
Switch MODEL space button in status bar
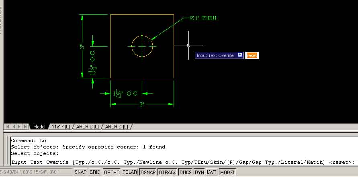(228, 172)
